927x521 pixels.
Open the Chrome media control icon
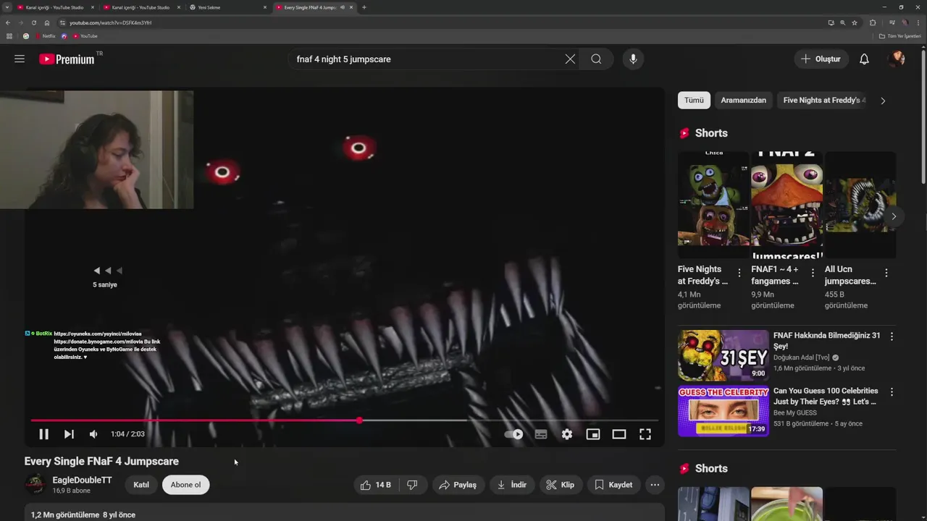click(x=892, y=22)
